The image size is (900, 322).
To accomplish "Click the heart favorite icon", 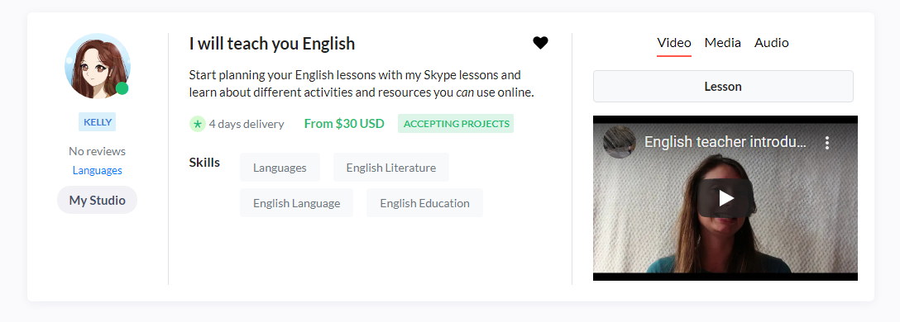I will [540, 43].
